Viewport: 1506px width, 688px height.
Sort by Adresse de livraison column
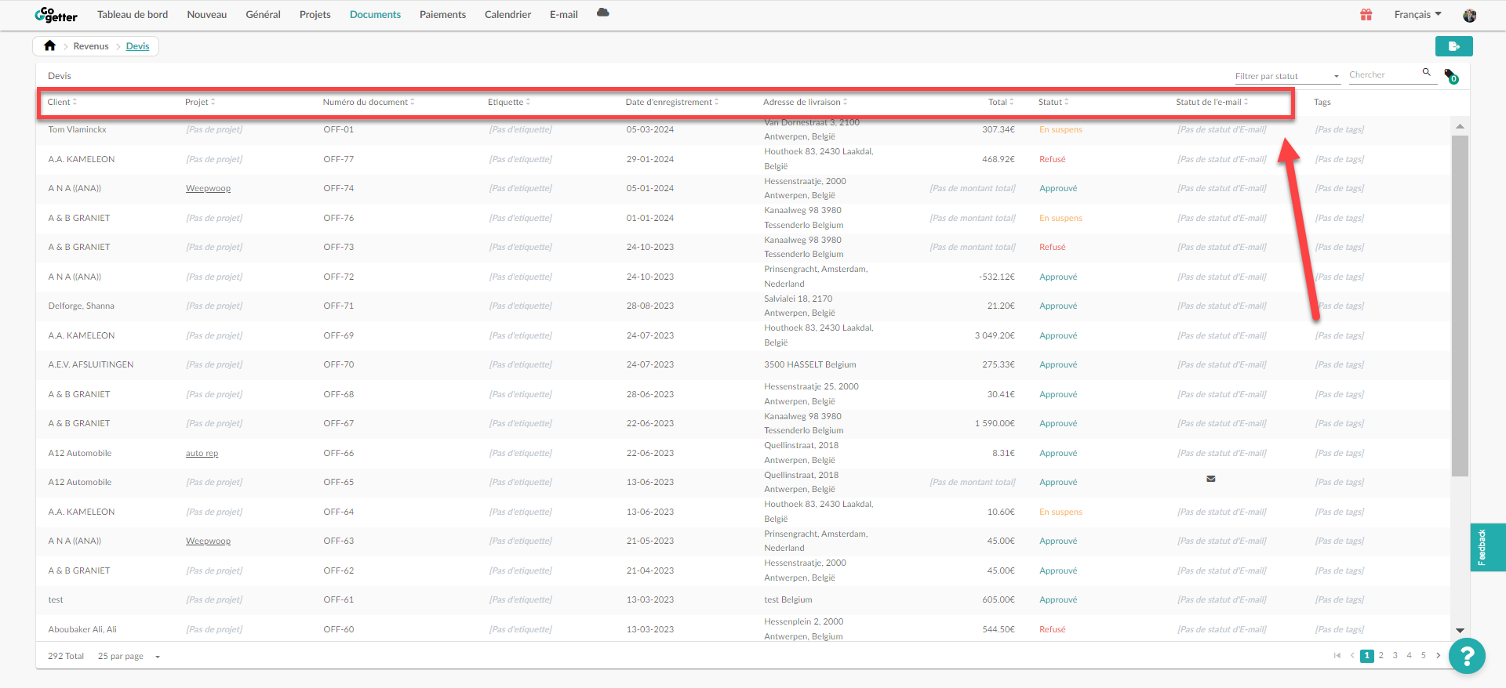click(806, 102)
